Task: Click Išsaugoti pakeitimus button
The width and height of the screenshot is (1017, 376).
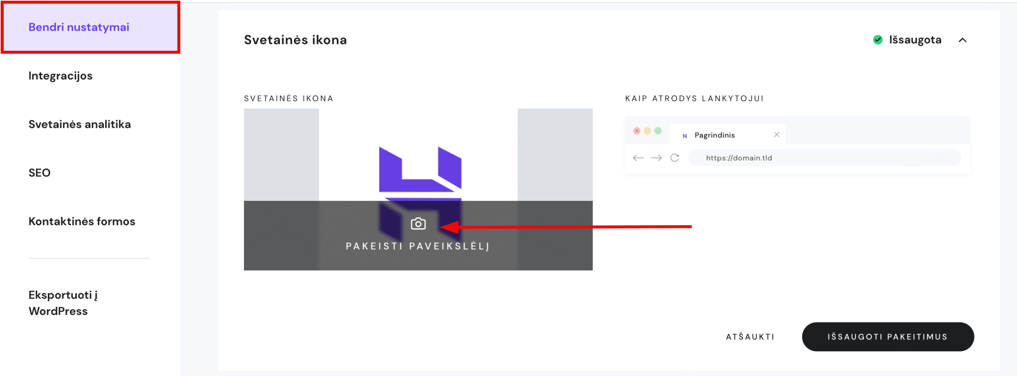Action: pyautogui.click(x=887, y=337)
